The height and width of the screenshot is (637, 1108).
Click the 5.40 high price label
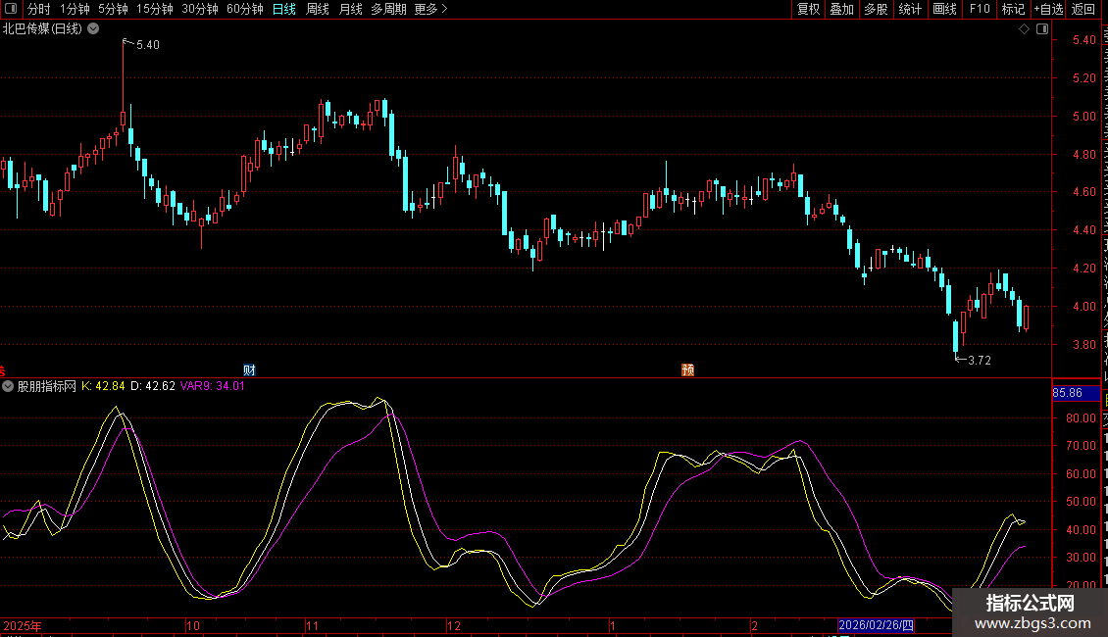coord(147,45)
